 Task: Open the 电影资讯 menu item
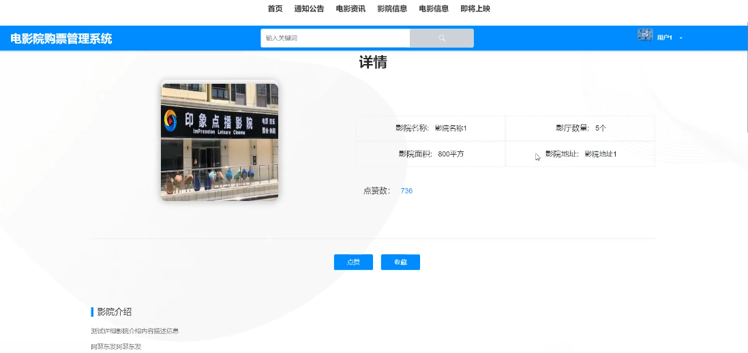tap(350, 9)
